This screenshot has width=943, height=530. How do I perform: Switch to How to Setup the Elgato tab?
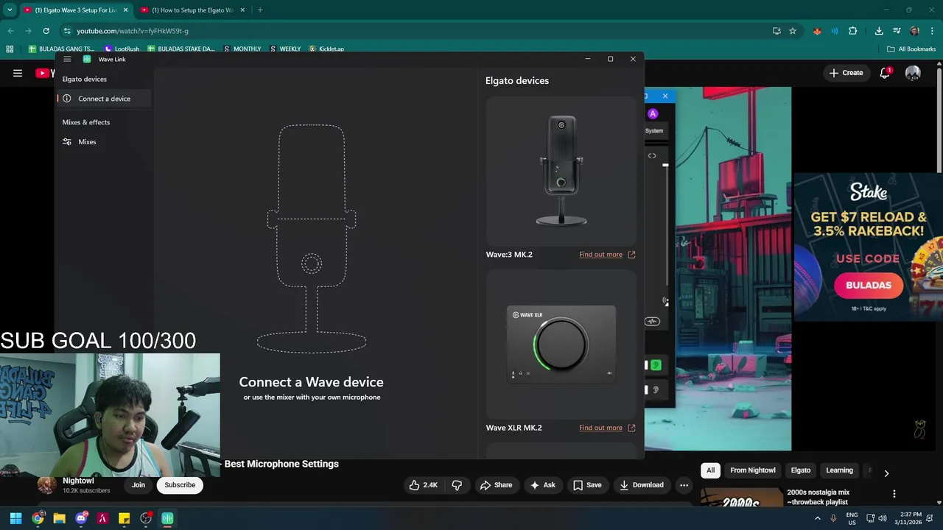(193, 10)
